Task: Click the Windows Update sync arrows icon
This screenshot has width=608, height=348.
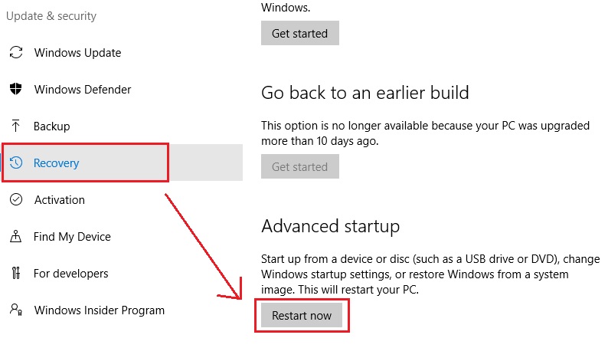Action: coord(15,53)
